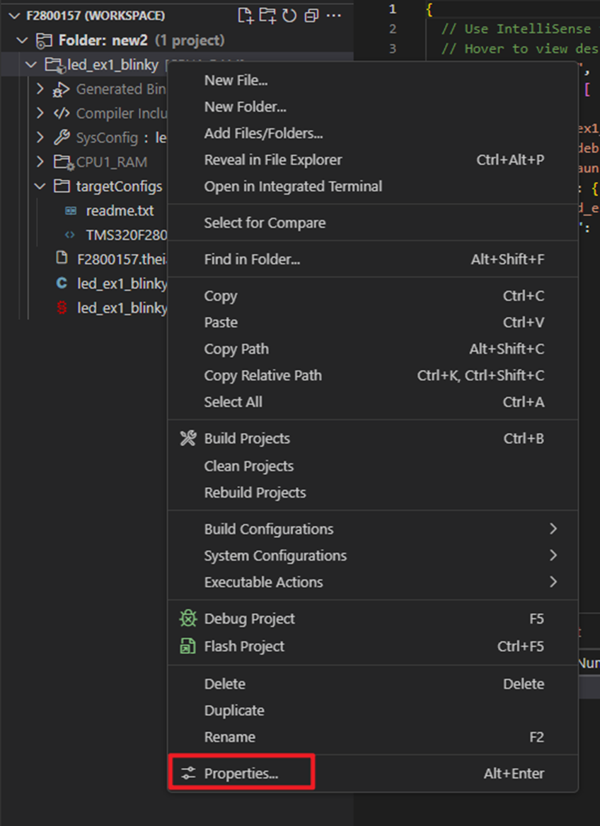Click the Debug Project bug icon

coord(187,619)
